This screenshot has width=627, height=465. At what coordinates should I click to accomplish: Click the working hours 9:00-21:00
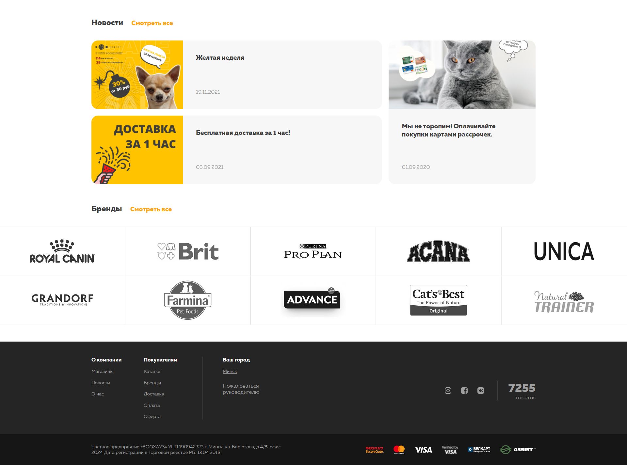coord(525,398)
